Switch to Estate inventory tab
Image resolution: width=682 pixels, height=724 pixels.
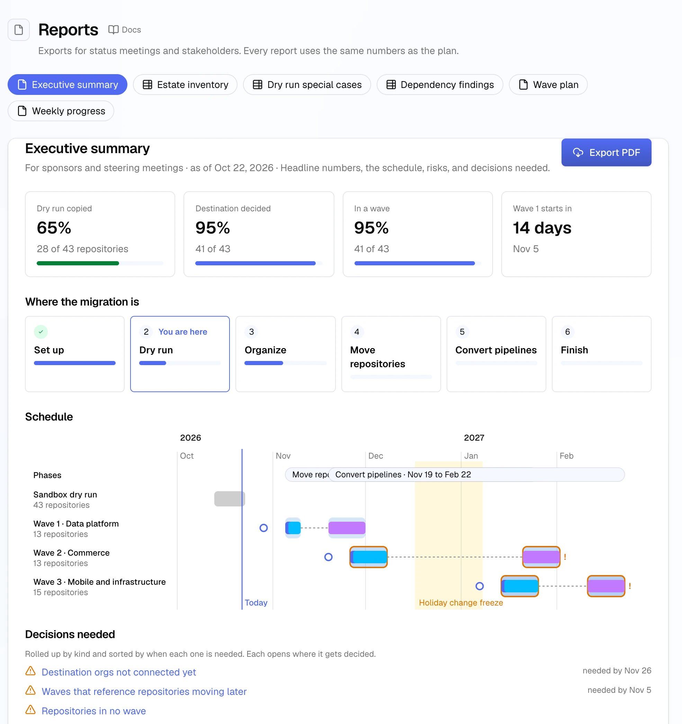click(185, 85)
